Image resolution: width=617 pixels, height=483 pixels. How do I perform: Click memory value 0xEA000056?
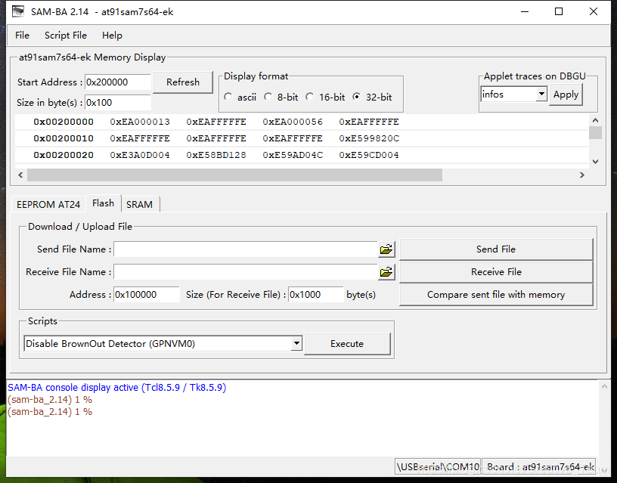tap(293, 122)
